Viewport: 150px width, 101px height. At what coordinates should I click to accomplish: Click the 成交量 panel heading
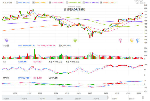point(6,46)
